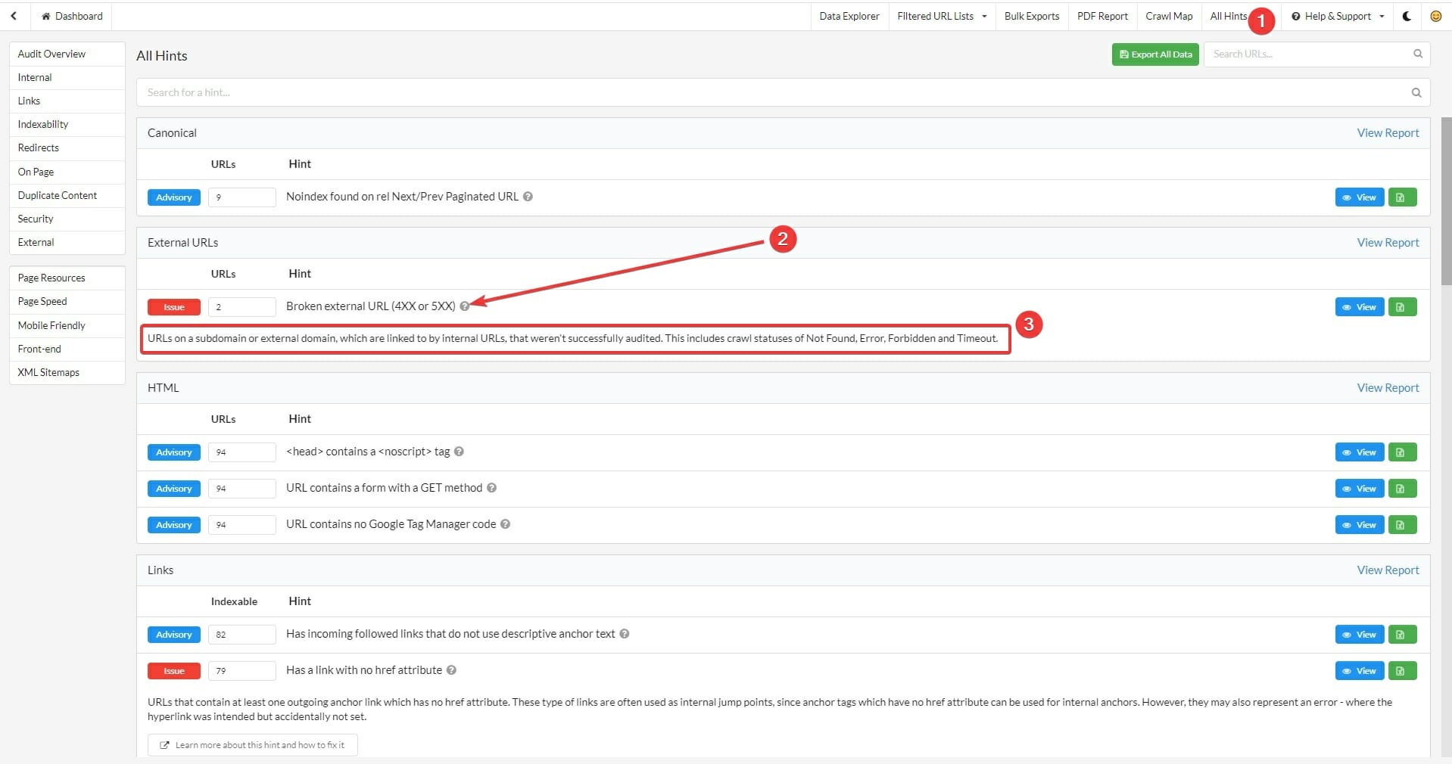Toggle help for no href attribute hint

[x=451, y=670]
